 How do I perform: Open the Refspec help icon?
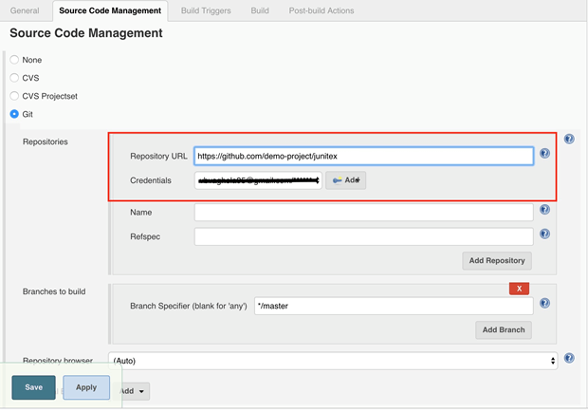coord(544,234)
